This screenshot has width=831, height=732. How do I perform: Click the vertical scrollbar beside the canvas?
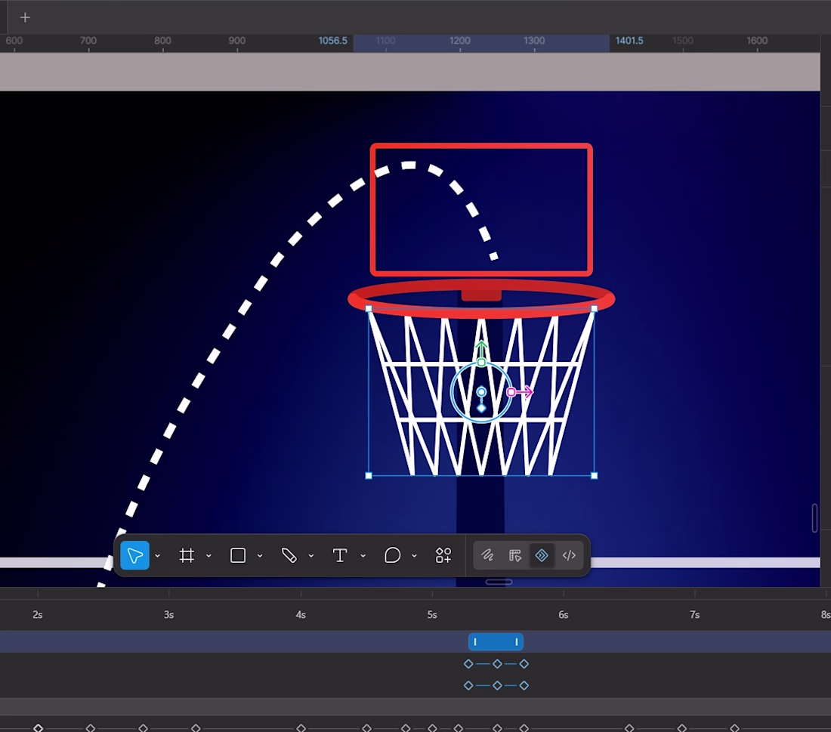coord(814,518)
